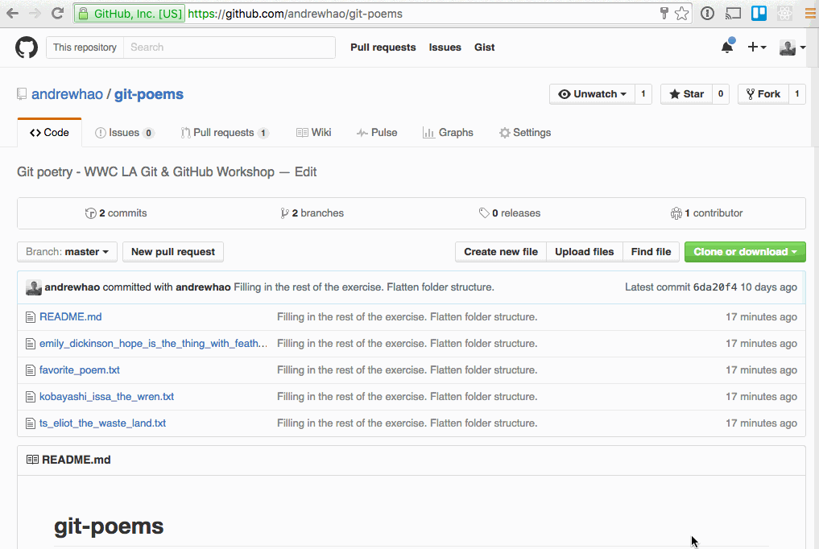Open the notifications bell
Image resolution: width=819 pixels, height=549 pixels.
pos(727,47)
